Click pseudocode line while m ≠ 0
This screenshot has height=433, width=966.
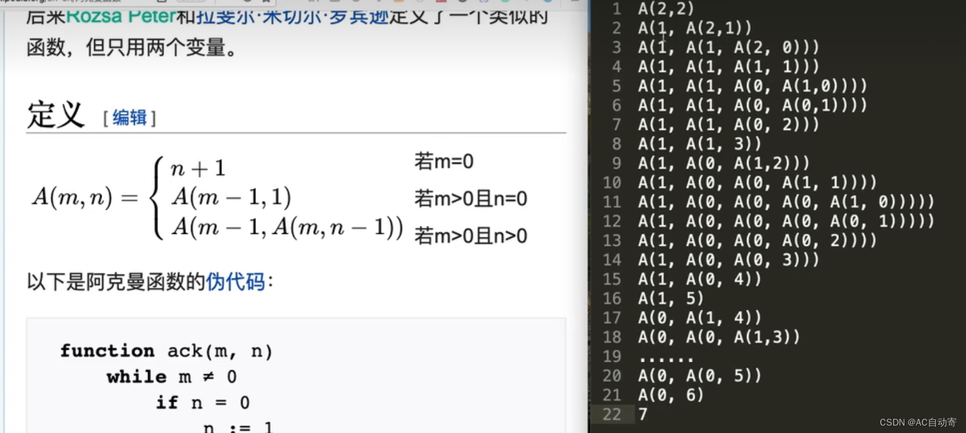click(x=171, y=377)
